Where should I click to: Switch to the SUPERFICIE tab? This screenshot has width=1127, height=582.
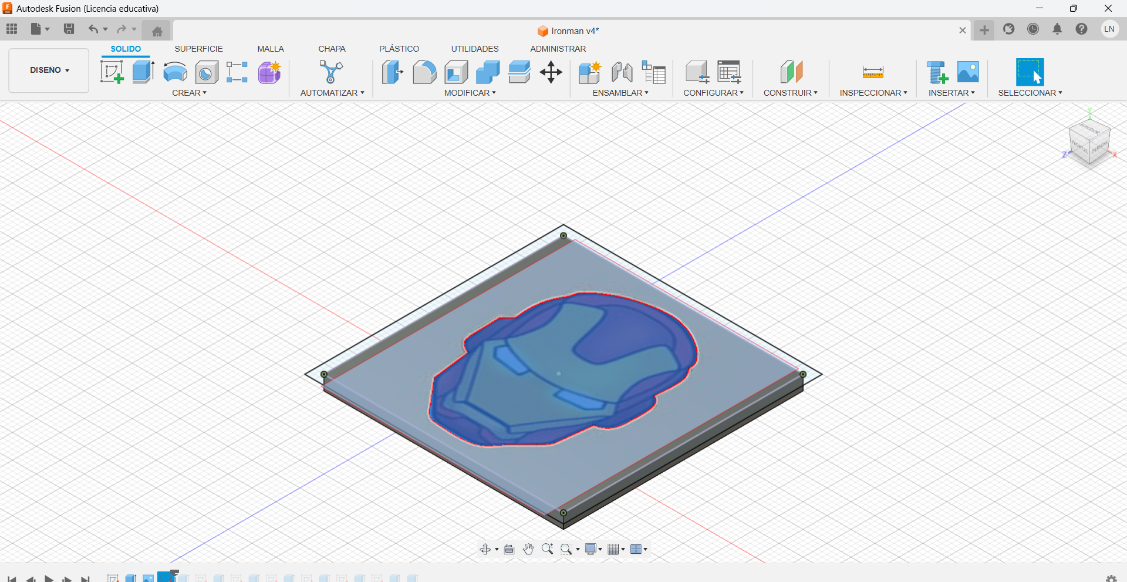point(198,49)
